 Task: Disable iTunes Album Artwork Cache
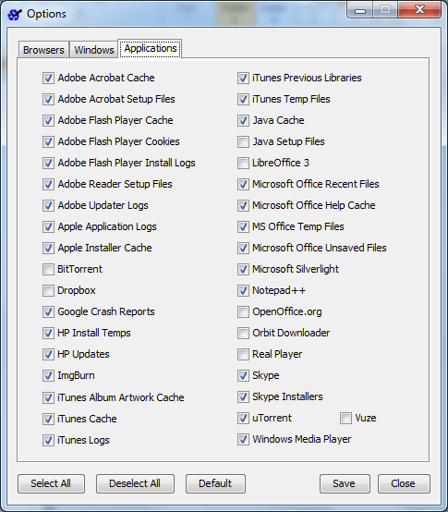pos(48,398)
